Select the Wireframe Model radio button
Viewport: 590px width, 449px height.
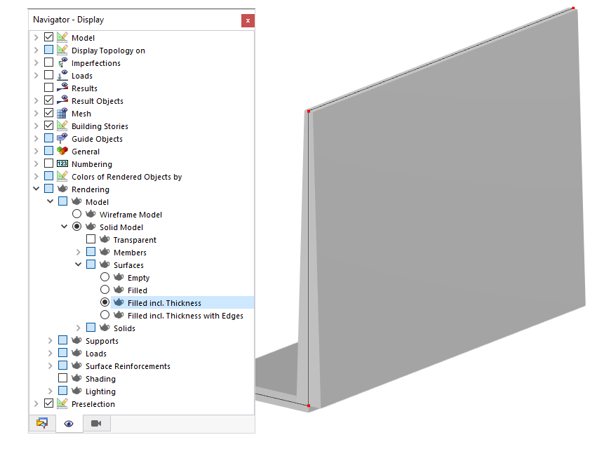point(76,214)
